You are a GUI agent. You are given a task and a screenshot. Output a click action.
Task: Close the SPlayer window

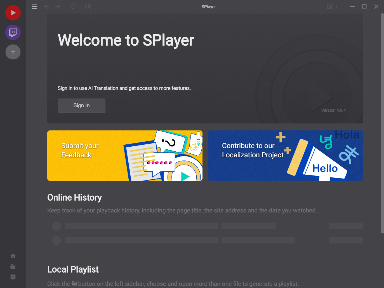pos(376,6)
